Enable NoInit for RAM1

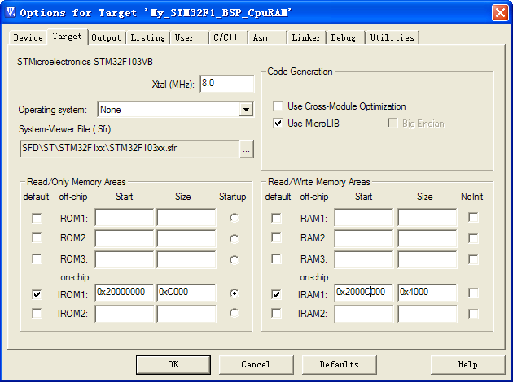coord(473,218)
